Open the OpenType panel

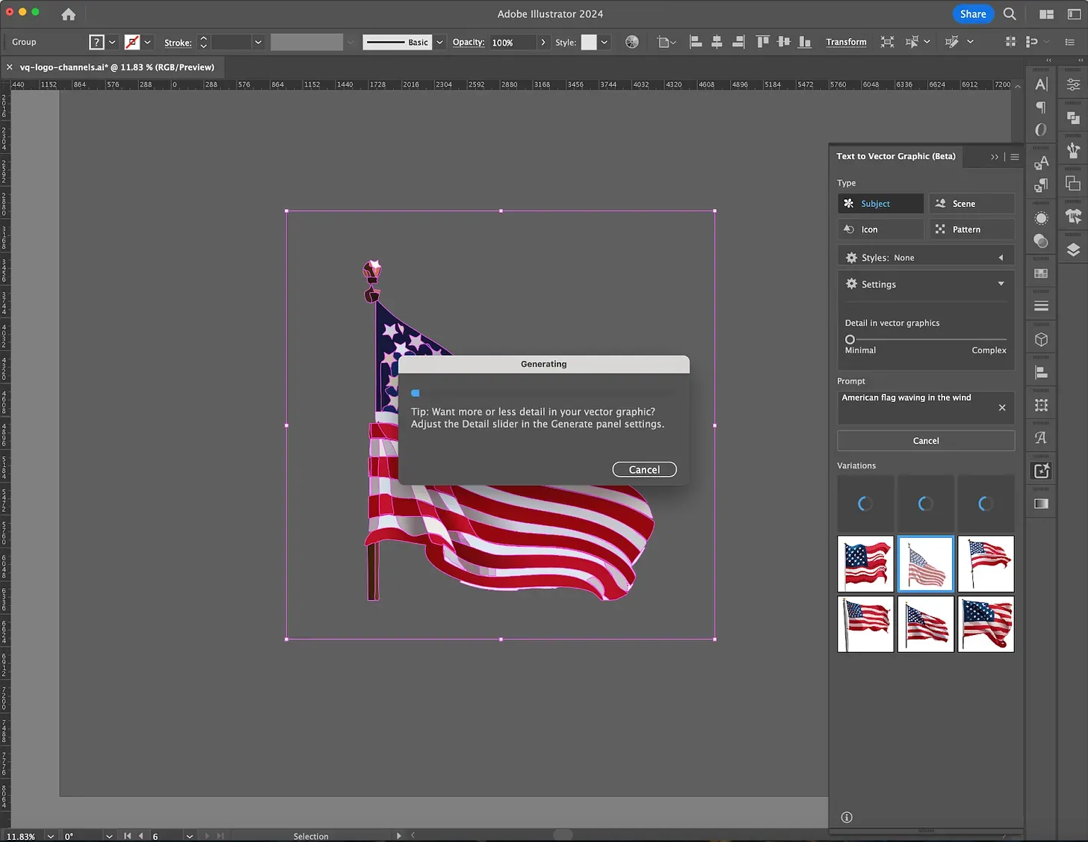pos(1041,129)
